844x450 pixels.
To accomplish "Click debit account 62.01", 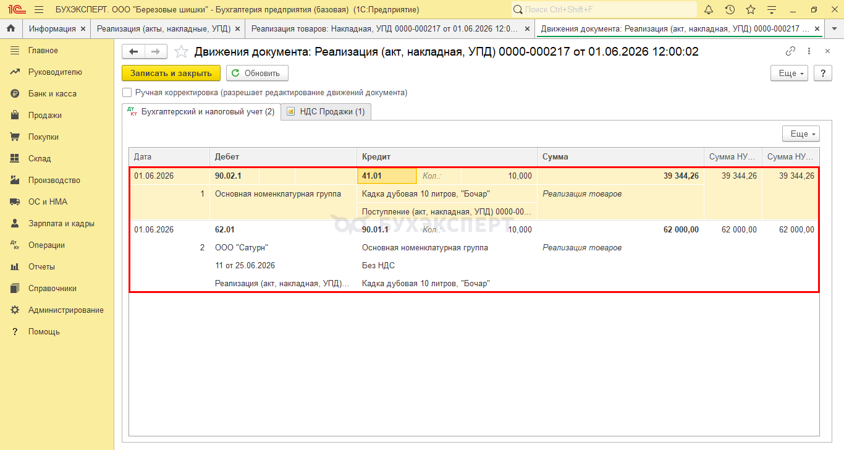I will [225, 230].
